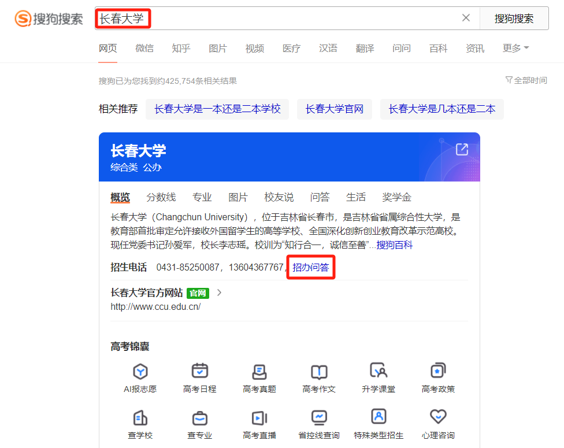Viewport: 564px width, 448px height.
Task: Click the 省控线查询 icon
Action: pos(319,417)
